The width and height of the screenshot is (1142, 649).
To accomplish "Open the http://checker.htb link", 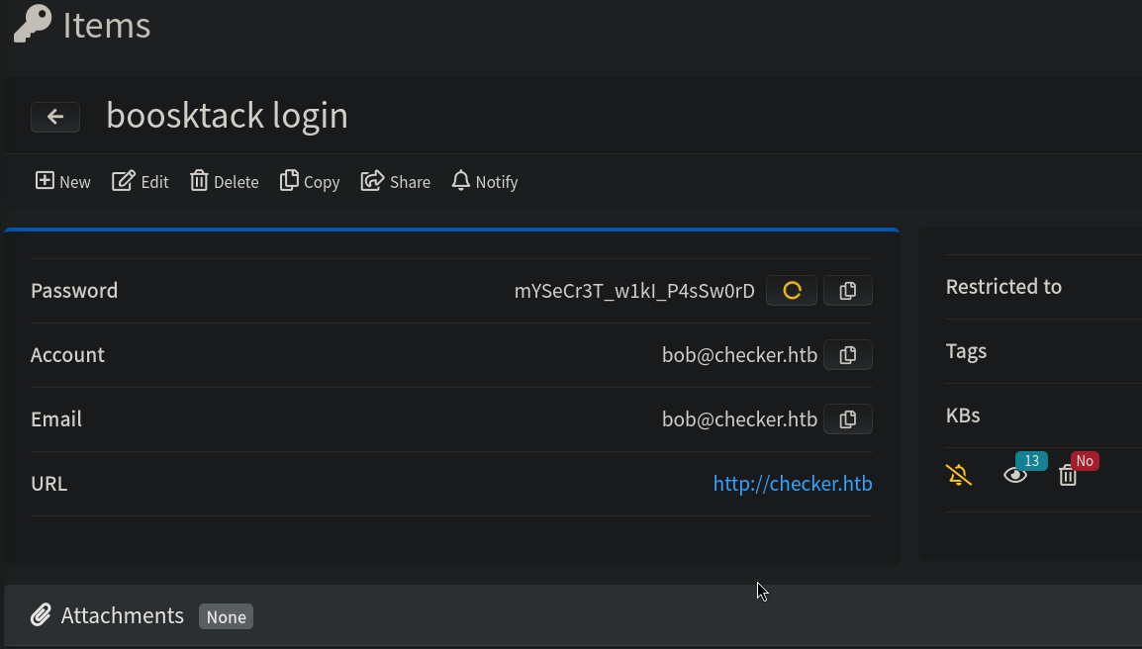I will pyautogui.click(x=793, y=484).
